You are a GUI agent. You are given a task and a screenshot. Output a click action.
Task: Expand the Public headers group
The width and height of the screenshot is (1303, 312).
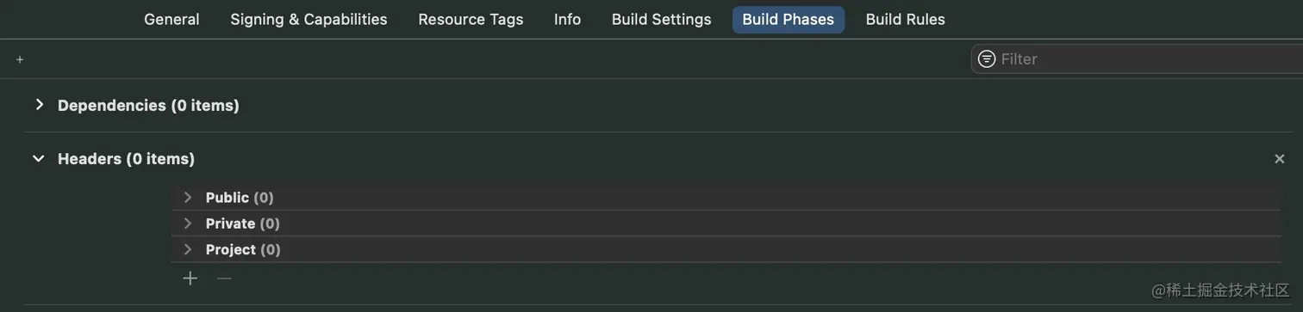[x=187, y=198]
